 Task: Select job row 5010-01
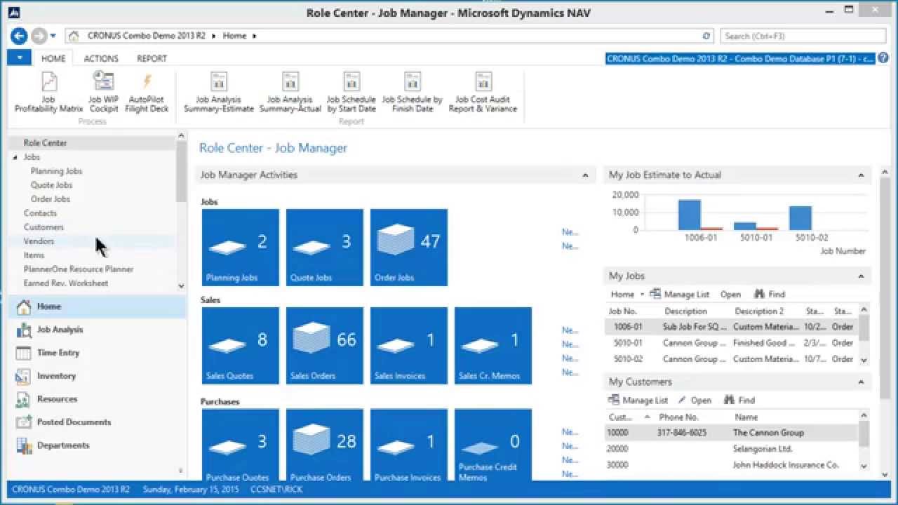pos(732,343)
